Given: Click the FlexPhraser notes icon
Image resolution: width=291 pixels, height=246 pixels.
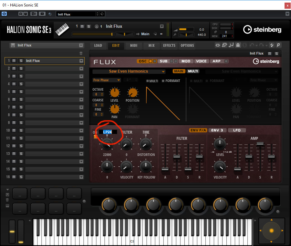Looking at the screenshot, I should (231, 45).
